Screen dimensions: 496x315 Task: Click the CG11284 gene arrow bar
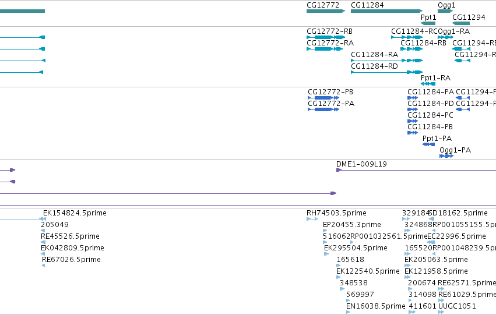click(x=386, y=12)
